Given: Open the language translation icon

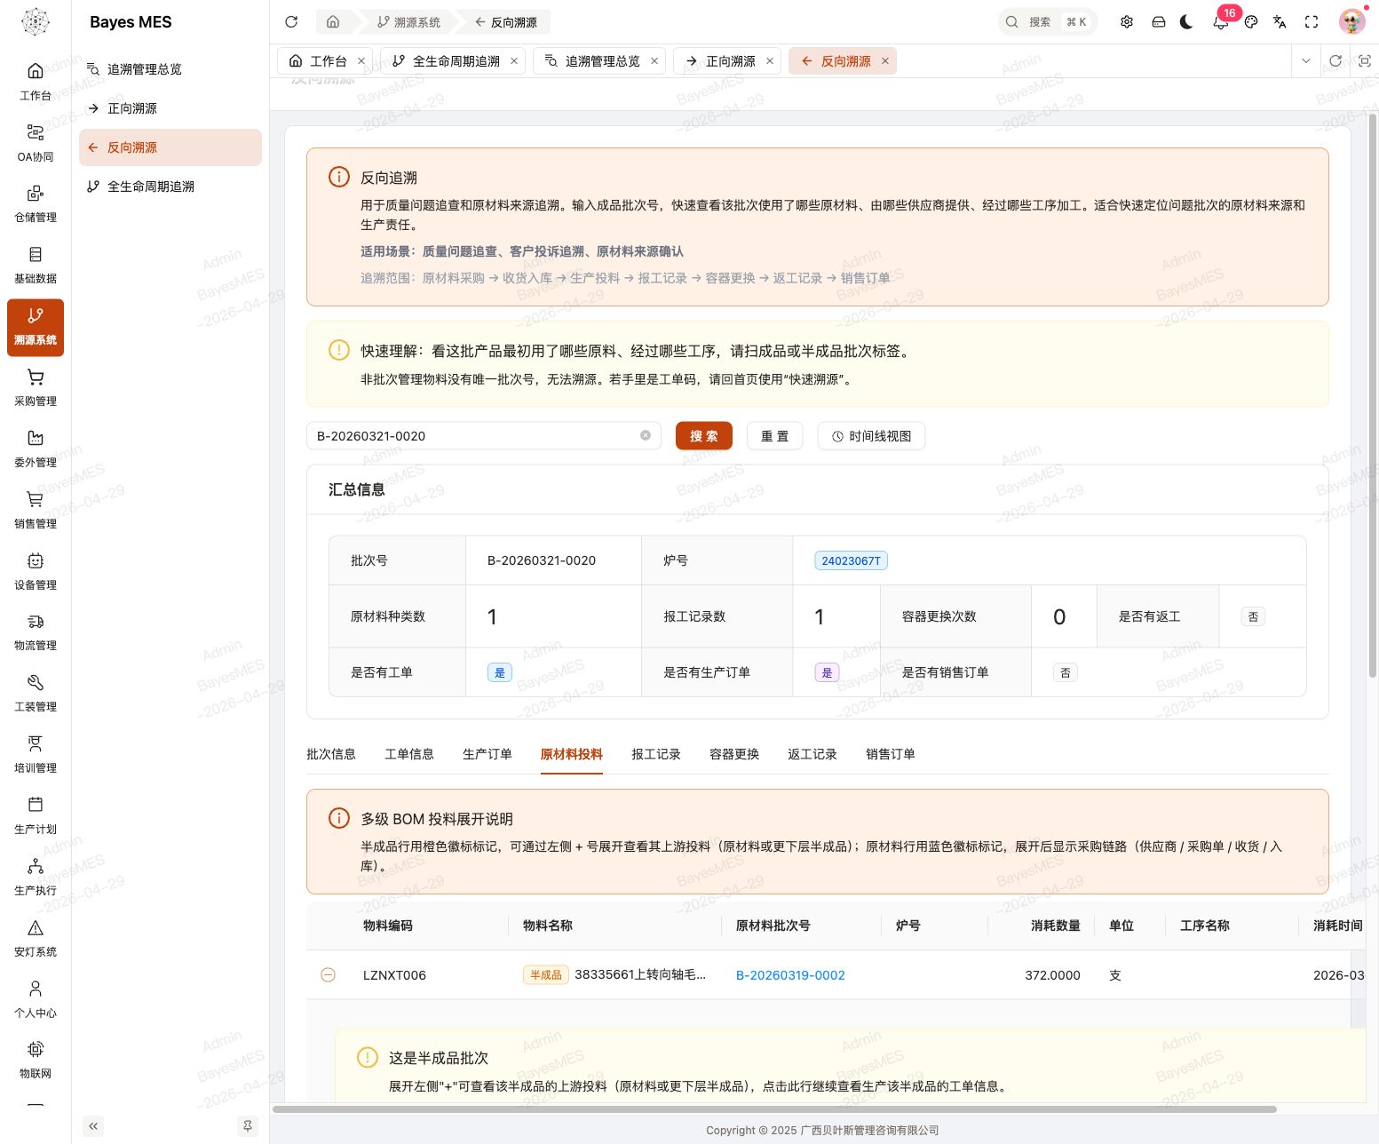Looking at the screenshot, I should pyautogui.click(x=1280, y=22).
